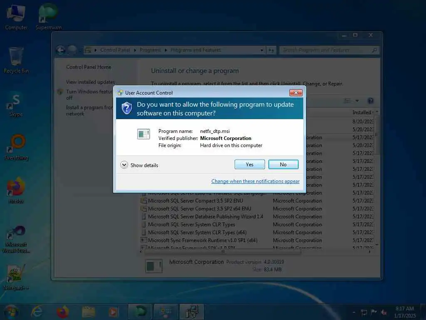The image size is (426, 320).
Task: Open view options dropdown arrow
Action: click(357, 101)
